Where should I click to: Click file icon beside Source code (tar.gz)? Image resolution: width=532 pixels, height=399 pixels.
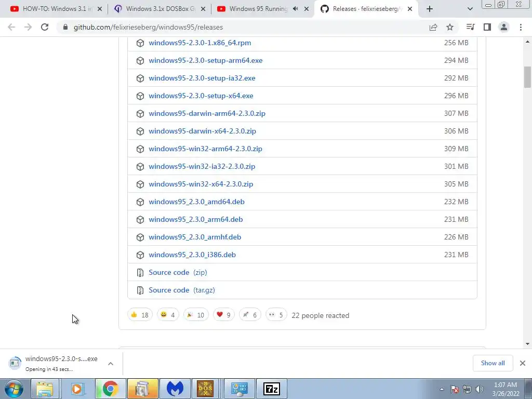140,290
